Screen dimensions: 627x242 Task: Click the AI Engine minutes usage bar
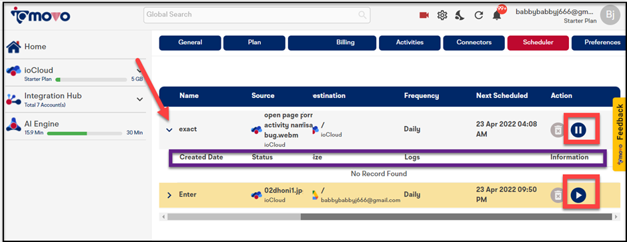point(84,133)
